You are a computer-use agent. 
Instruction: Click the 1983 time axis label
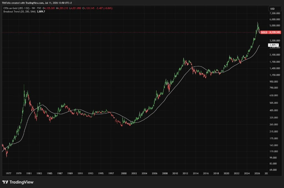[39, 173]
